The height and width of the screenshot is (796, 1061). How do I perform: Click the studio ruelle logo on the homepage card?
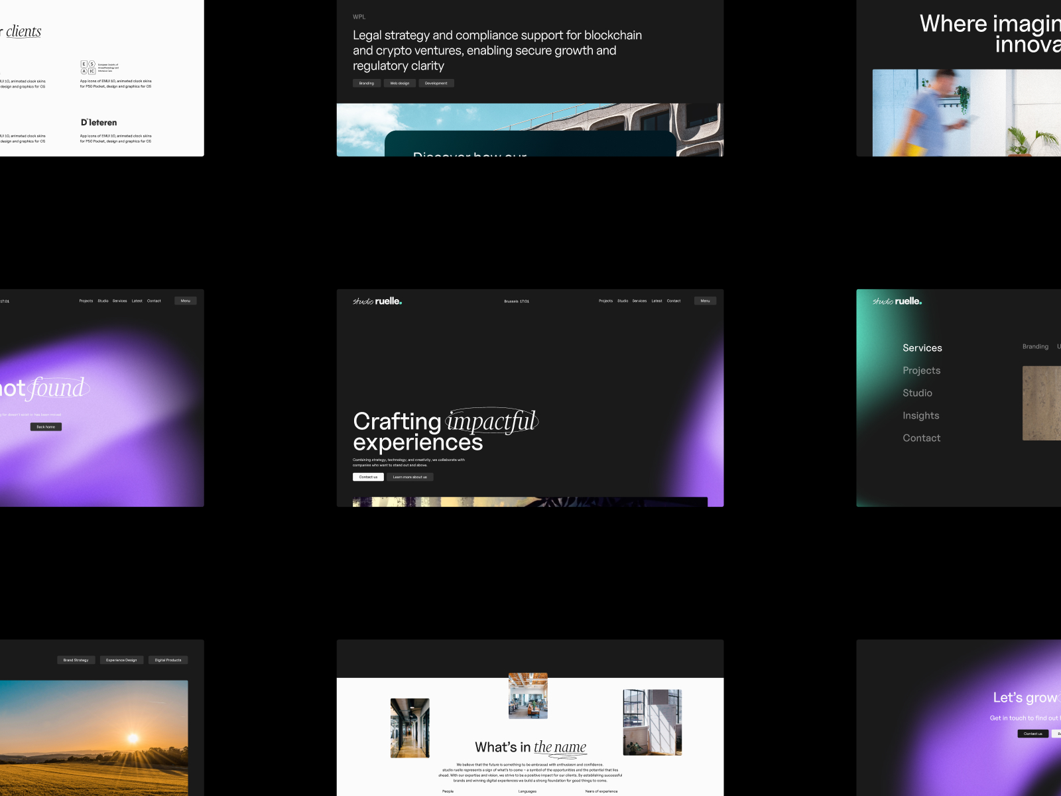pos(377,301)
